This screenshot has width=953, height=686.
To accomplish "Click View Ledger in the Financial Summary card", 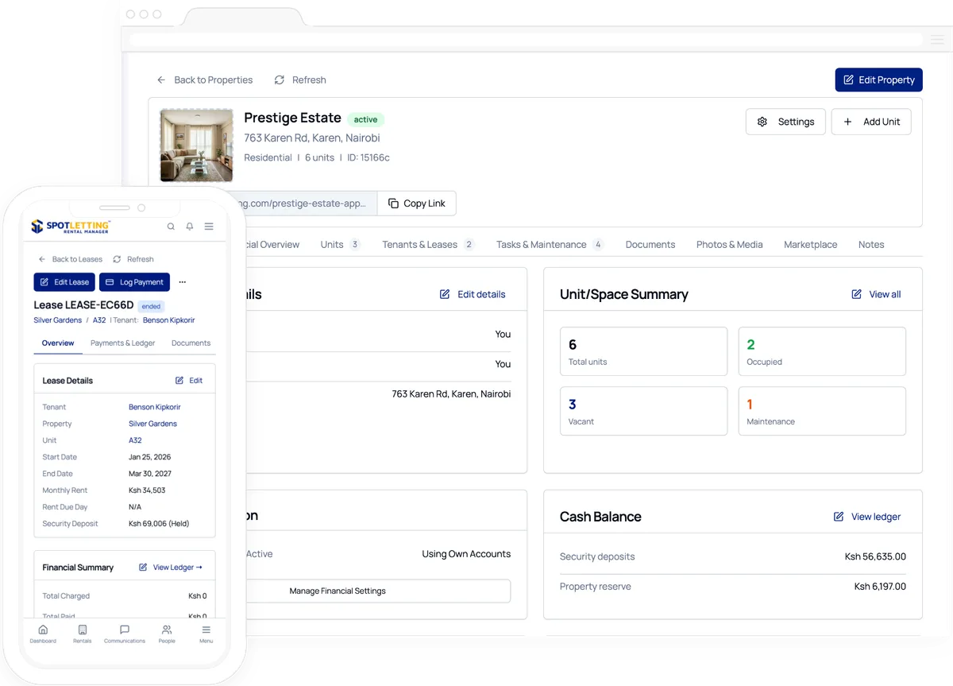I will pos(171,568).
